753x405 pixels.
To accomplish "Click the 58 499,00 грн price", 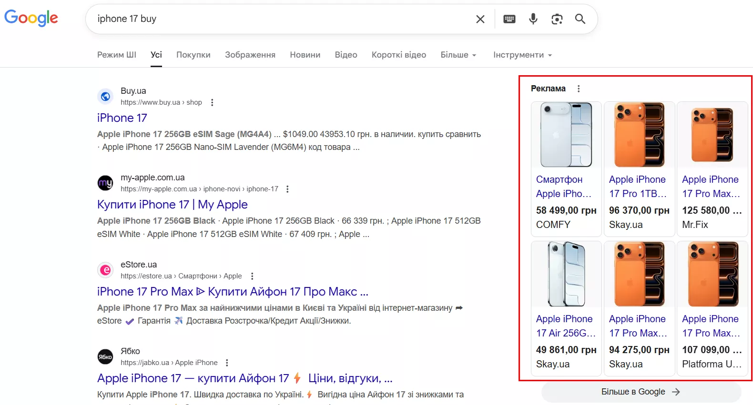I will click(x=566, y=210).
